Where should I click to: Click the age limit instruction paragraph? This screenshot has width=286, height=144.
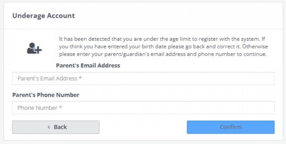point(163,46)
